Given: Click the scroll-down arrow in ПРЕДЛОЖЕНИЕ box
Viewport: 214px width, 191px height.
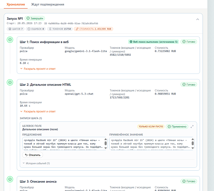Looking at the screenshot, I should tap(105, 148).
